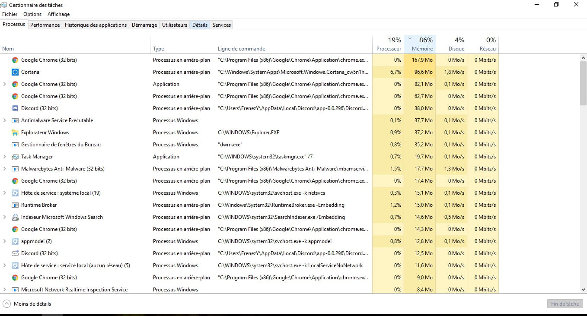The image size is (587, 316).
Task: Open the Détails tab
Action: (x=200, y=25)
